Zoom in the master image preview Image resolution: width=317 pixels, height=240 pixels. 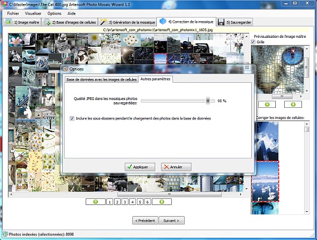pos(293,104)
